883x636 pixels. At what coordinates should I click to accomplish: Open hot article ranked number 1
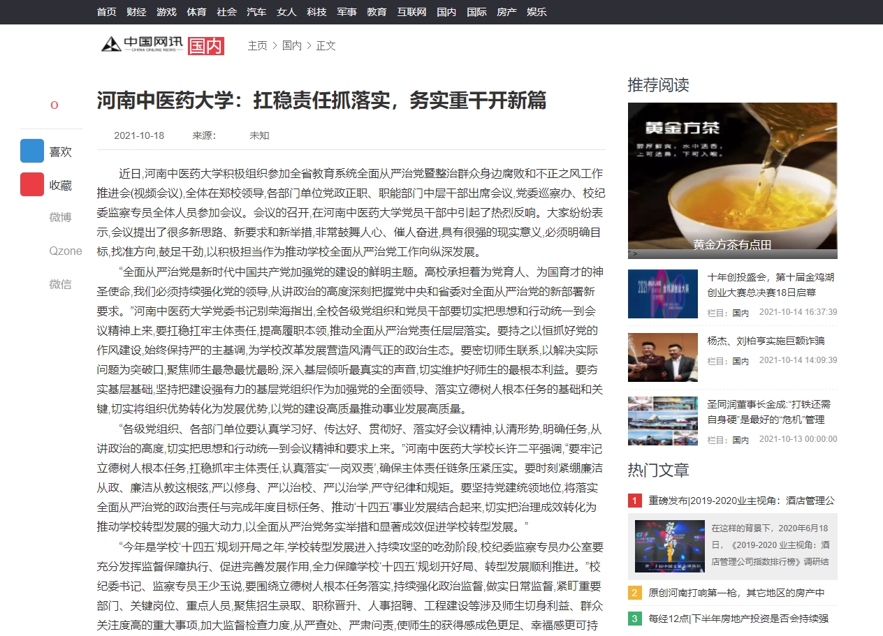tap(741, 501)
